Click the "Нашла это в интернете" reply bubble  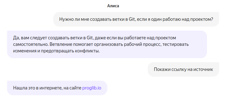click(x=57, y=88)
